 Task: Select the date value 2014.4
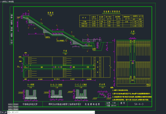click(114, 106)
